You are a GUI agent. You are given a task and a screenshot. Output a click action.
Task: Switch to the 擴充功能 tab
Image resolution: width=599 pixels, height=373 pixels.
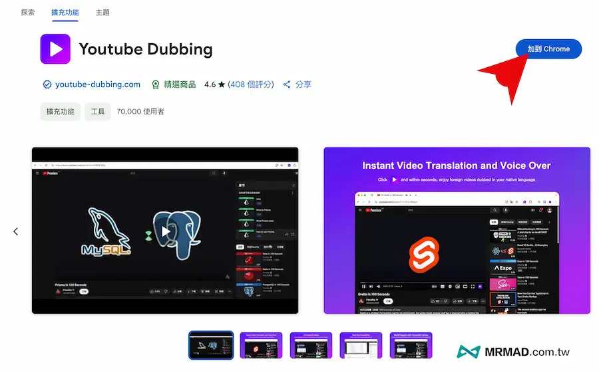click(x=64, y=13)
